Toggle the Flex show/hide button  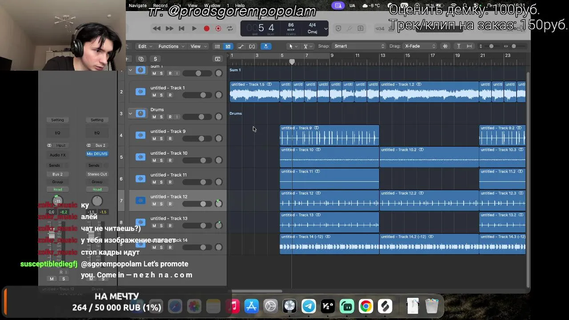[x=252, y=46]
